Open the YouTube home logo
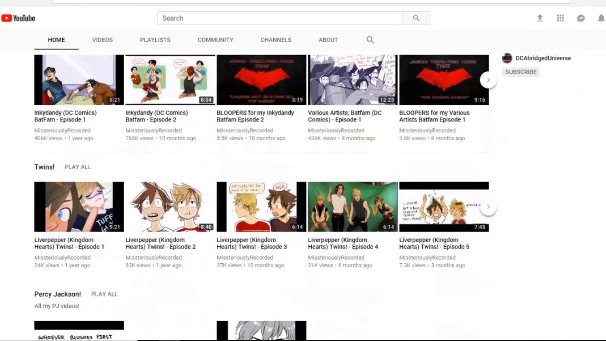The width and height of the screenshot is (606, 341). coord(18,18)
